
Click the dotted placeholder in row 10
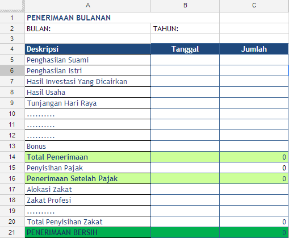pyautogui.click(x=88, y=114)
